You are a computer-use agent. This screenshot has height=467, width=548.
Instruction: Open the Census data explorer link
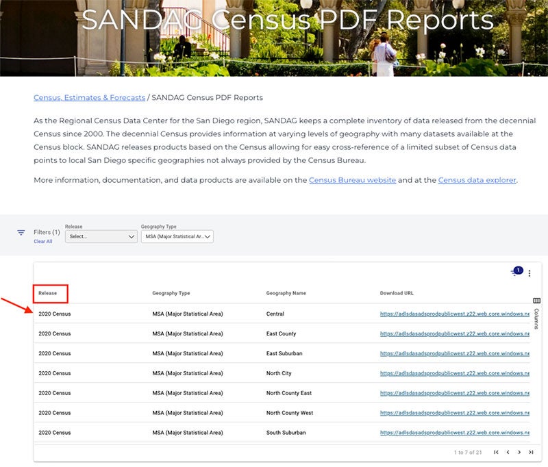[477, 180]
